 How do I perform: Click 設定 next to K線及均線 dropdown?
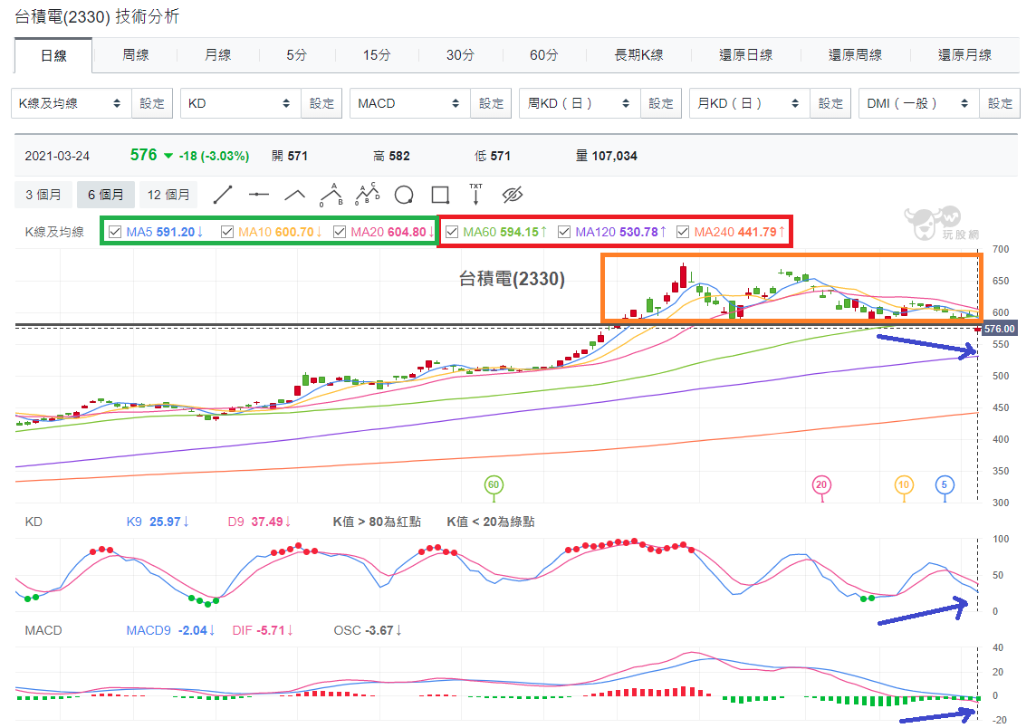152,104
